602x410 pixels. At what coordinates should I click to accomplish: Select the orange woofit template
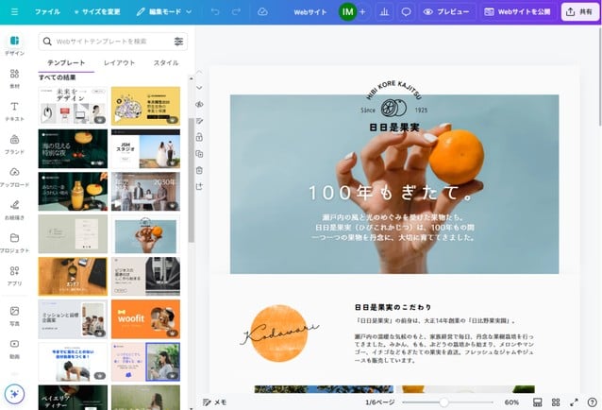[x=145, y=319]
